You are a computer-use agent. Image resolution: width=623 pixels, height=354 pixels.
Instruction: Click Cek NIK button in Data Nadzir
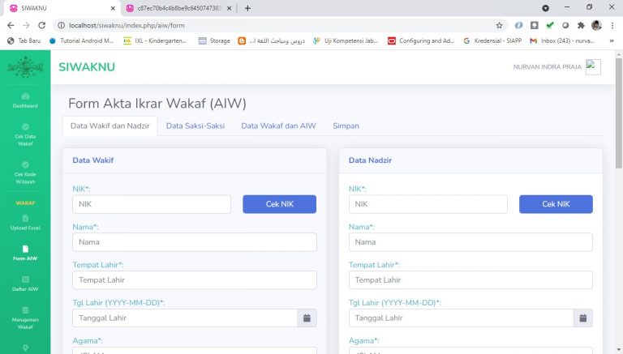click(x=556, y=204)
